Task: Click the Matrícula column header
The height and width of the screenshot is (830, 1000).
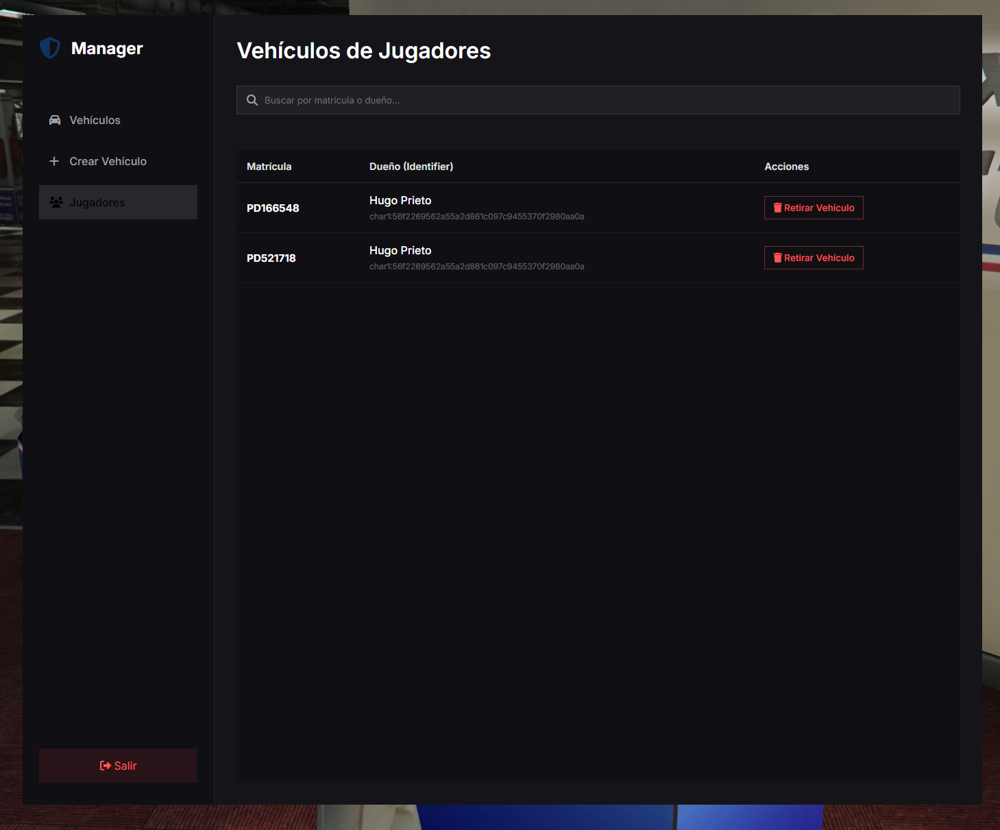Action: pyautogui.click(x=269, y=167)
